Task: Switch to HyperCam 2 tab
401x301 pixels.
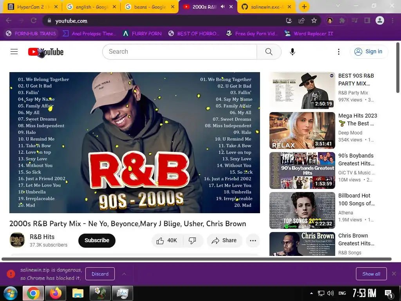Action: [x=33, y=7]
